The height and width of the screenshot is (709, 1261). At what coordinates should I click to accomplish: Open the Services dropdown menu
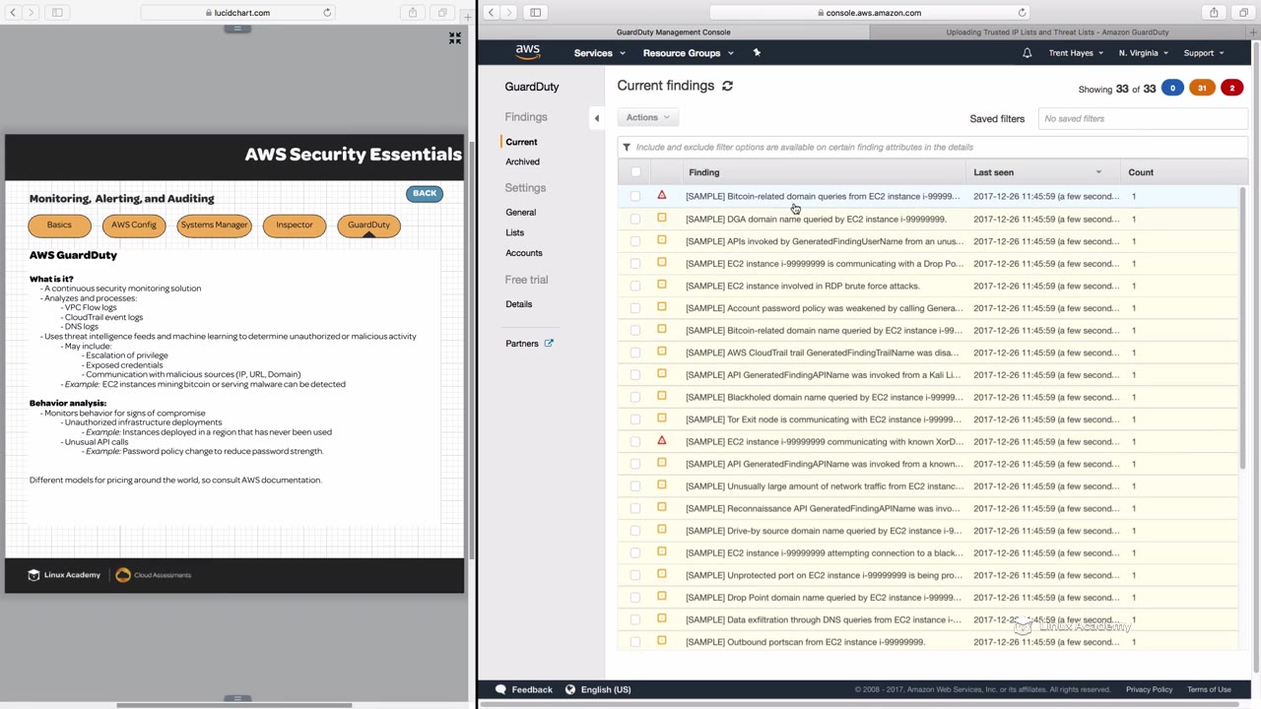(599, 53)
